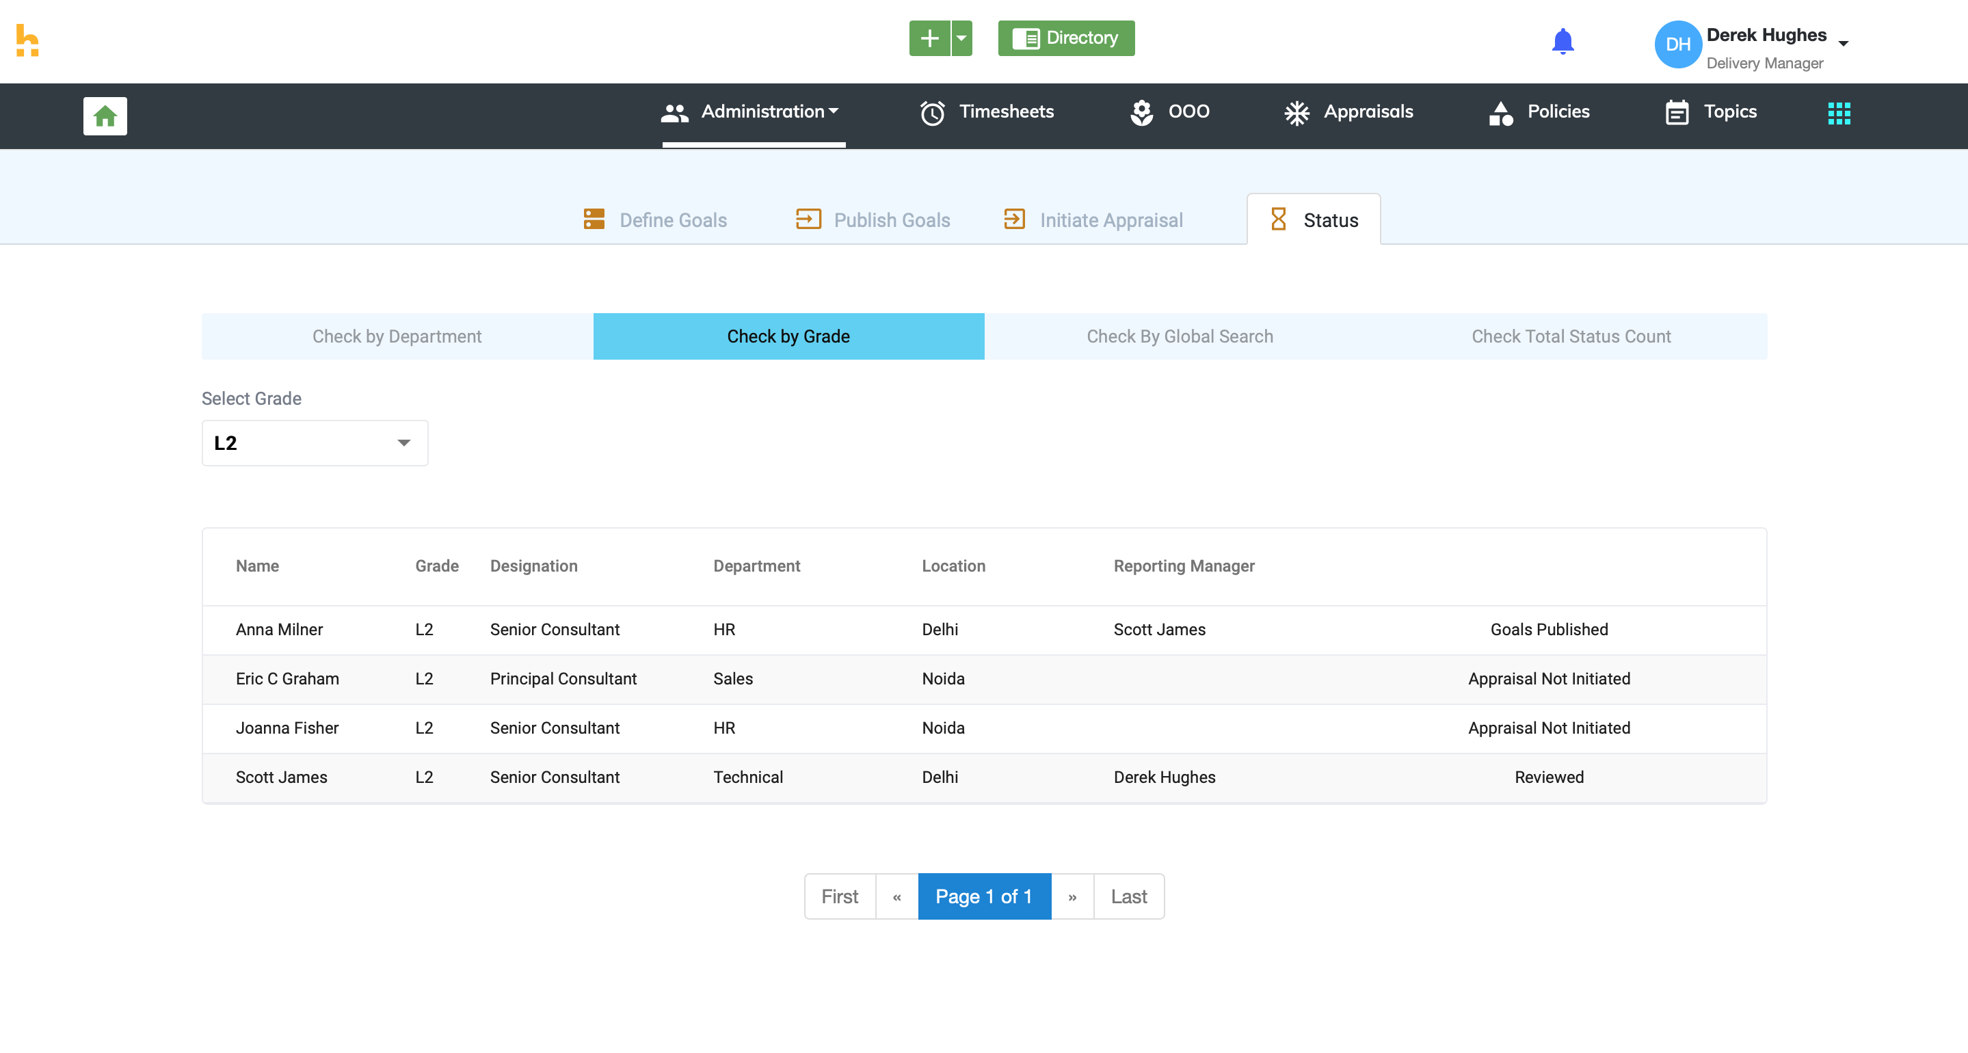Screen dimensions: 1968x1053
Task: Open Policies in navigation bar
Action: point(1539,112)
